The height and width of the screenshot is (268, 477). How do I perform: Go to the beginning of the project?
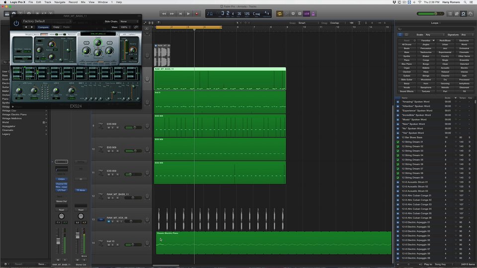pos(180,14)
